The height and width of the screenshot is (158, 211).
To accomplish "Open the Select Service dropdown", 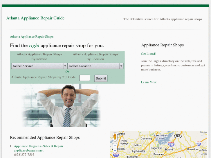I will (x=39, y=66).
